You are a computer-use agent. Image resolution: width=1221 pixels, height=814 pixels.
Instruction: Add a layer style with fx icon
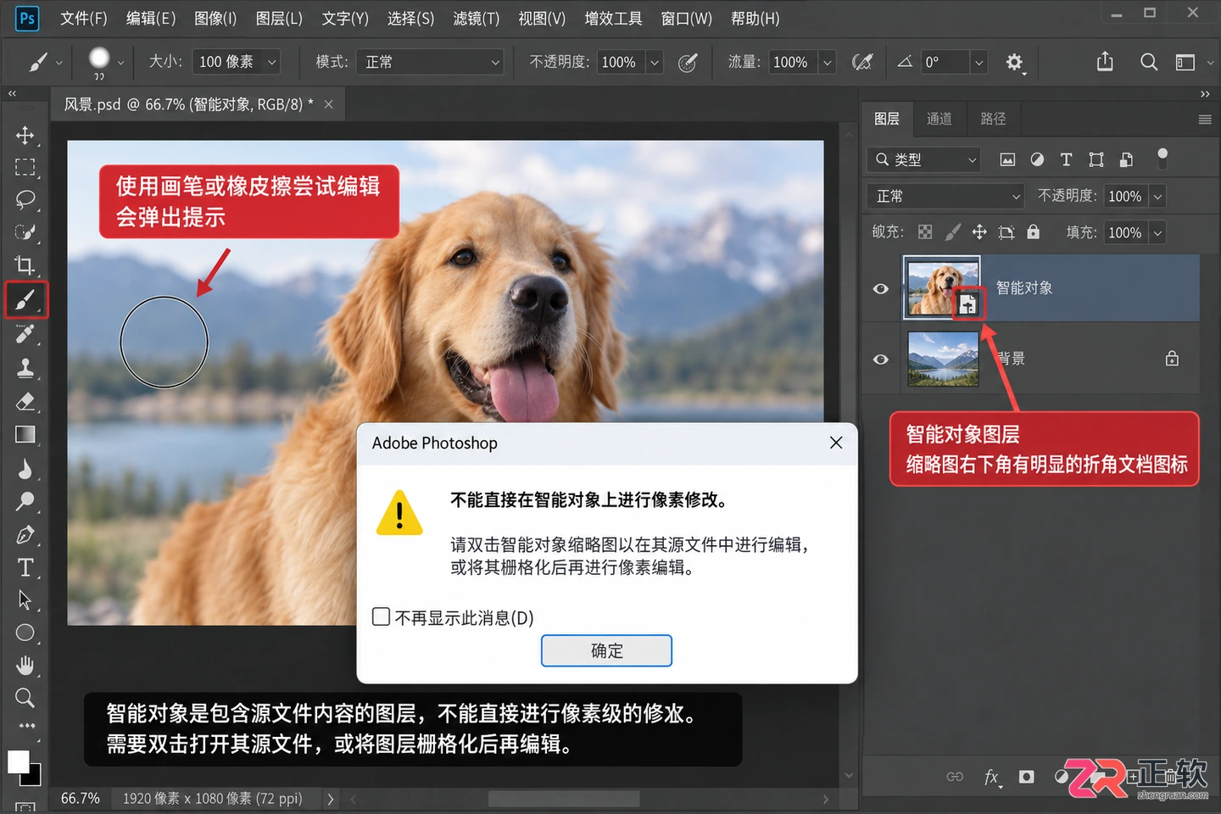[x=992, y=777]
